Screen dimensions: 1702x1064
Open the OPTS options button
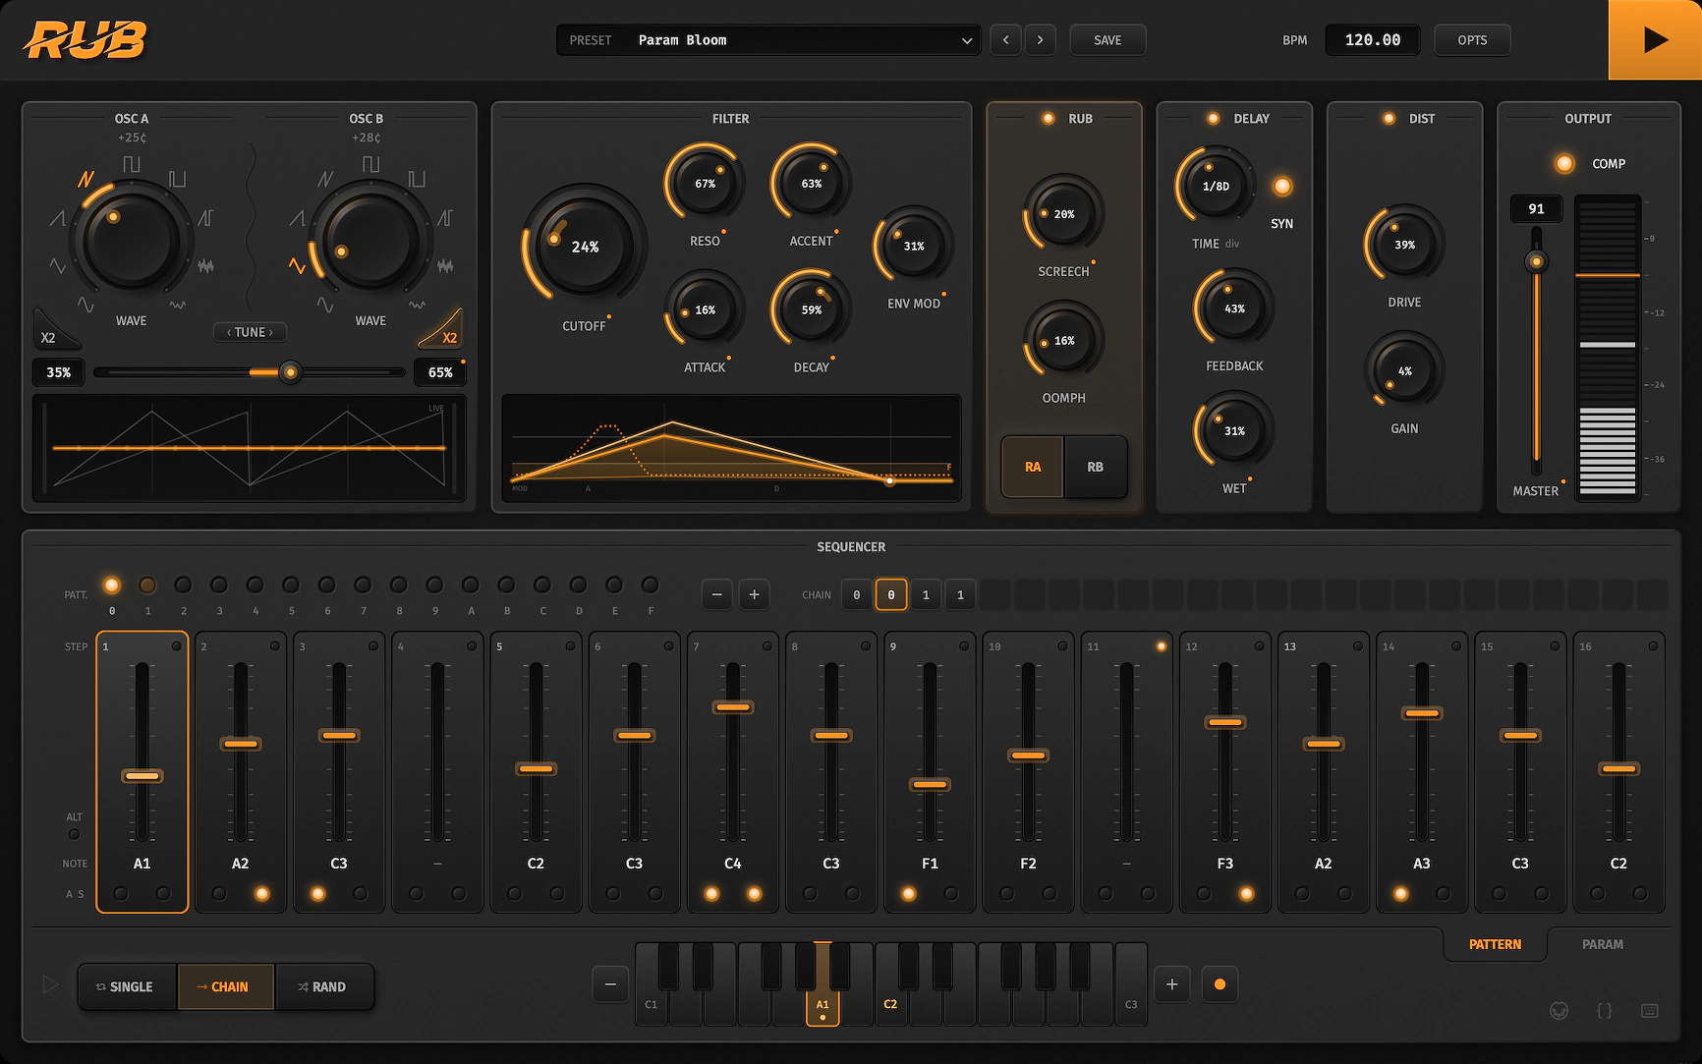[1472, 40]
